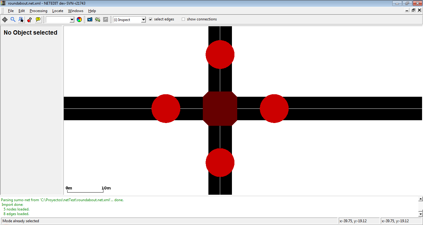Open the Windows menu
This screenshot has width=423, height=225.
(x=76, y=11)
